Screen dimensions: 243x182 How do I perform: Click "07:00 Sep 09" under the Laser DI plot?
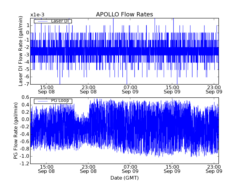[130, 89]
